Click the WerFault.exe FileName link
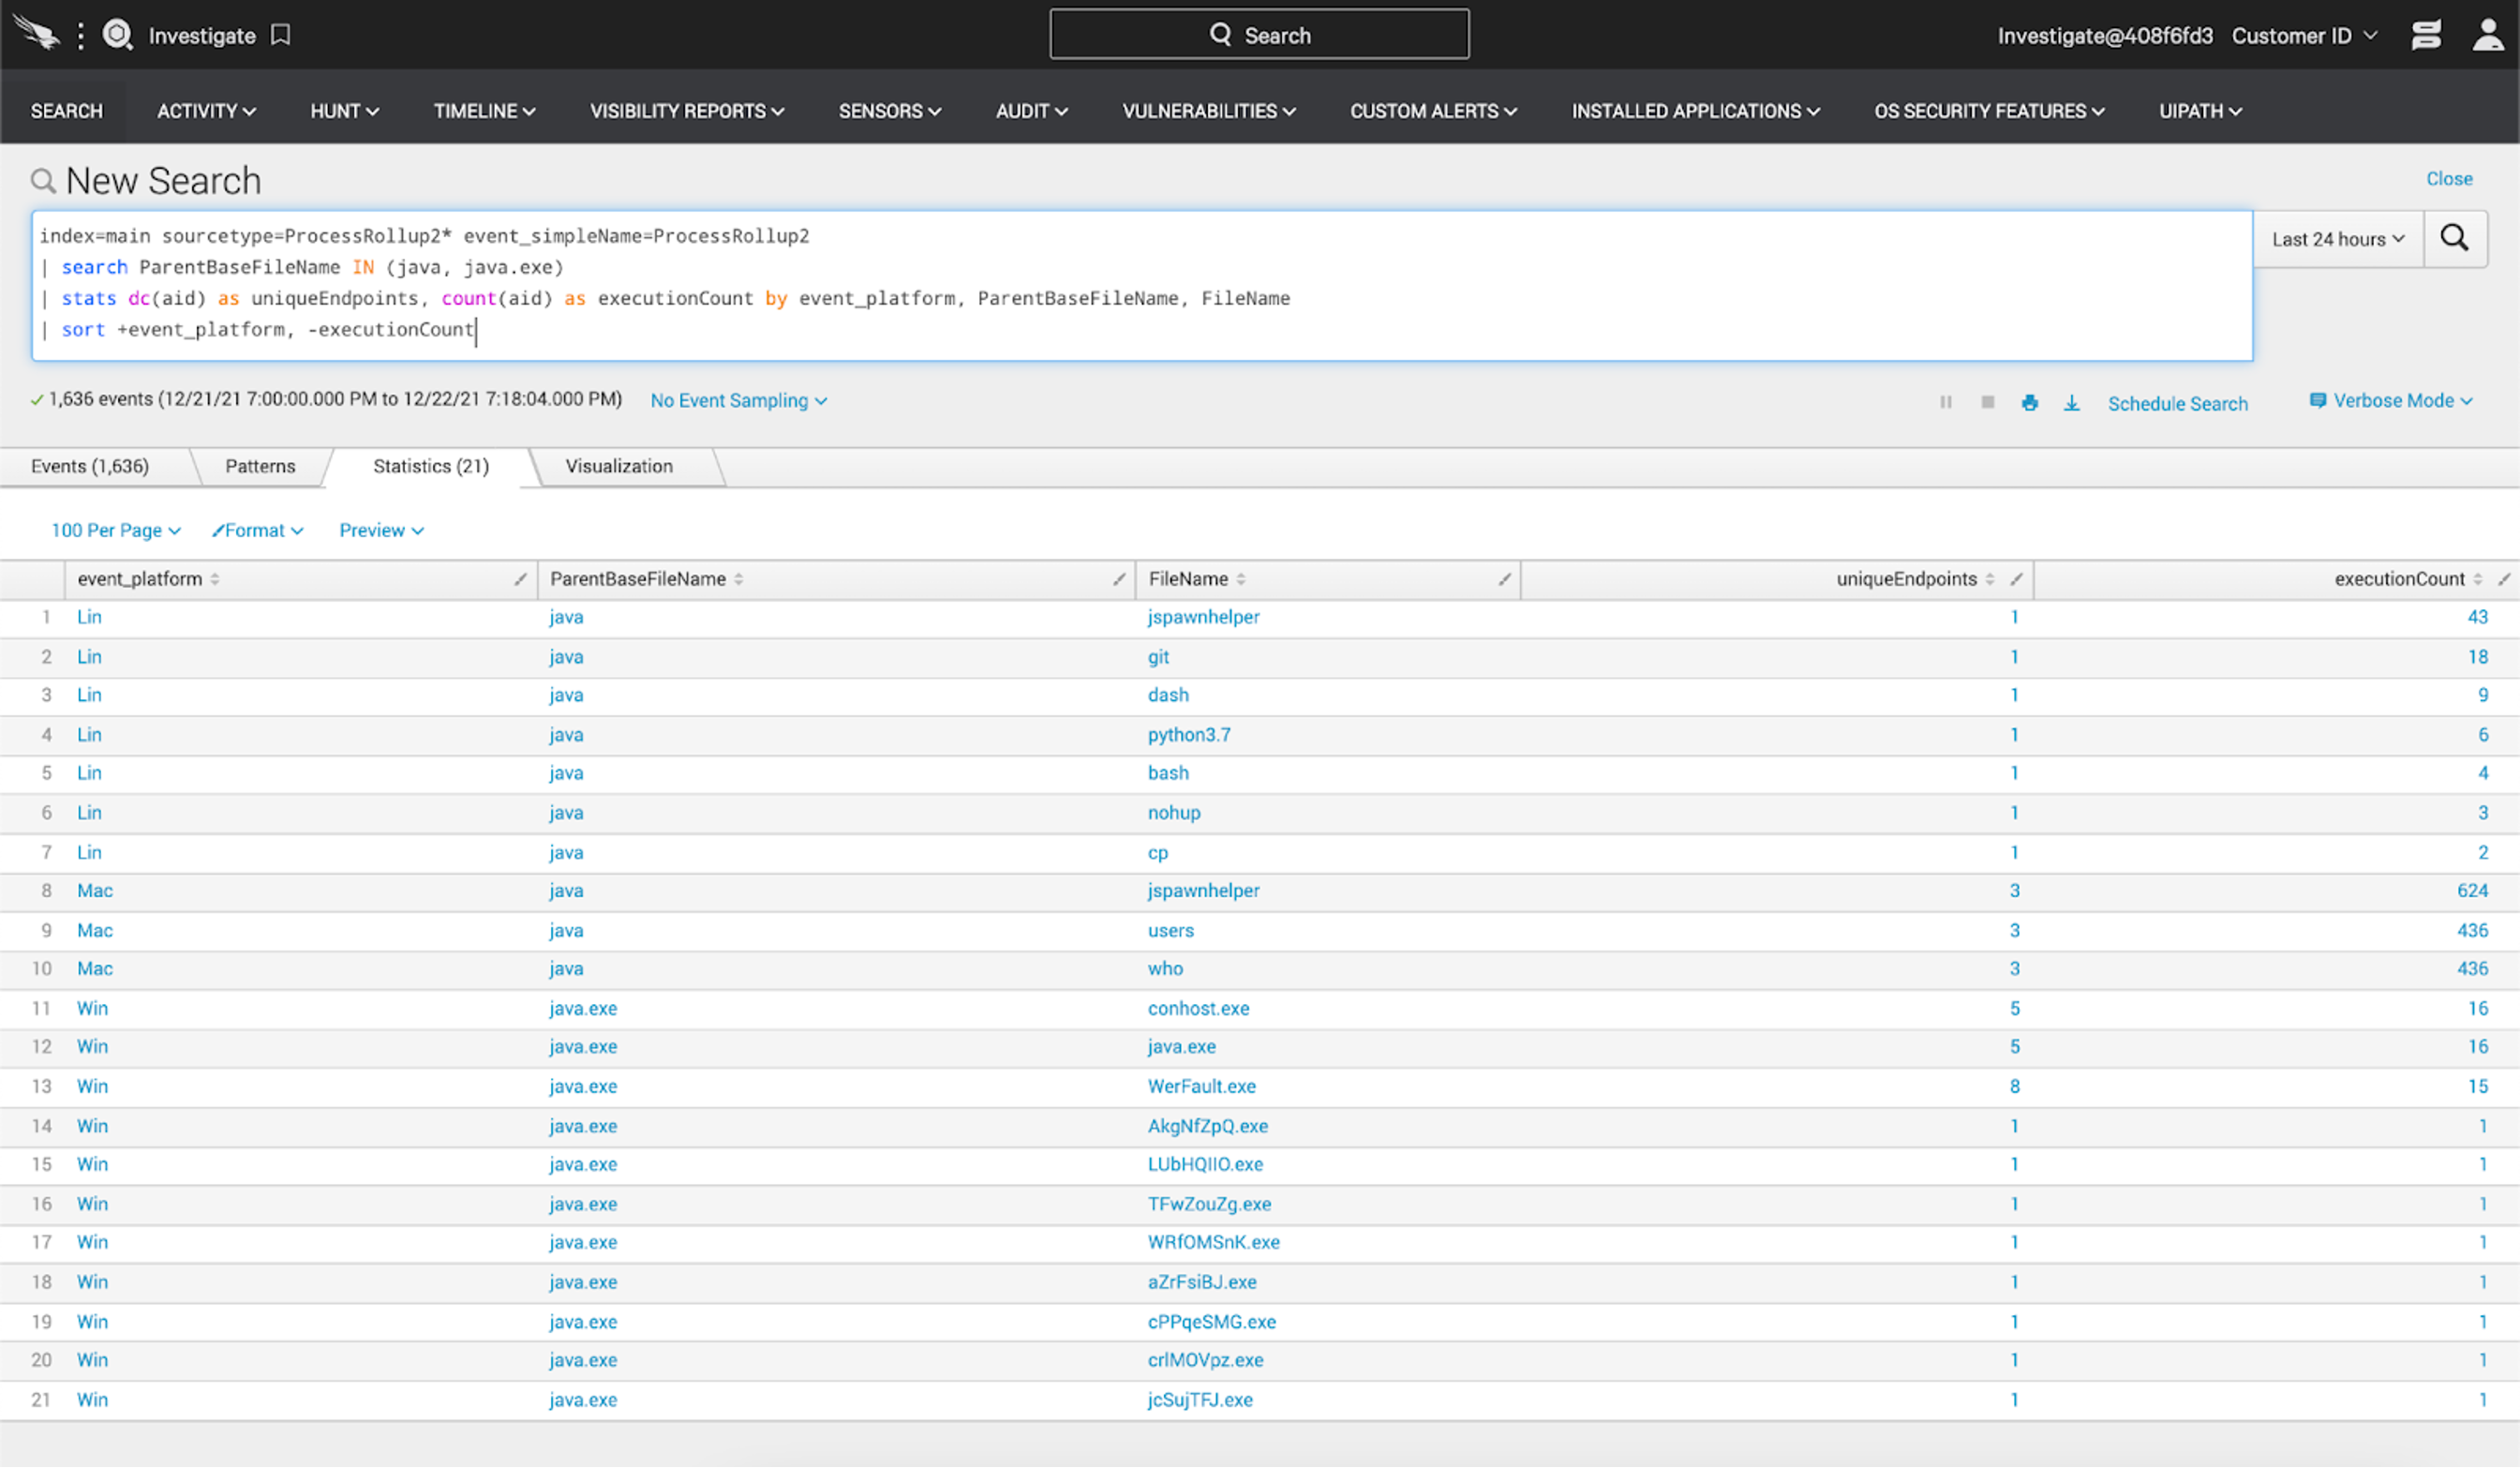Viewport: 2520px width, 1468px height. (x=1201, y=1086)
